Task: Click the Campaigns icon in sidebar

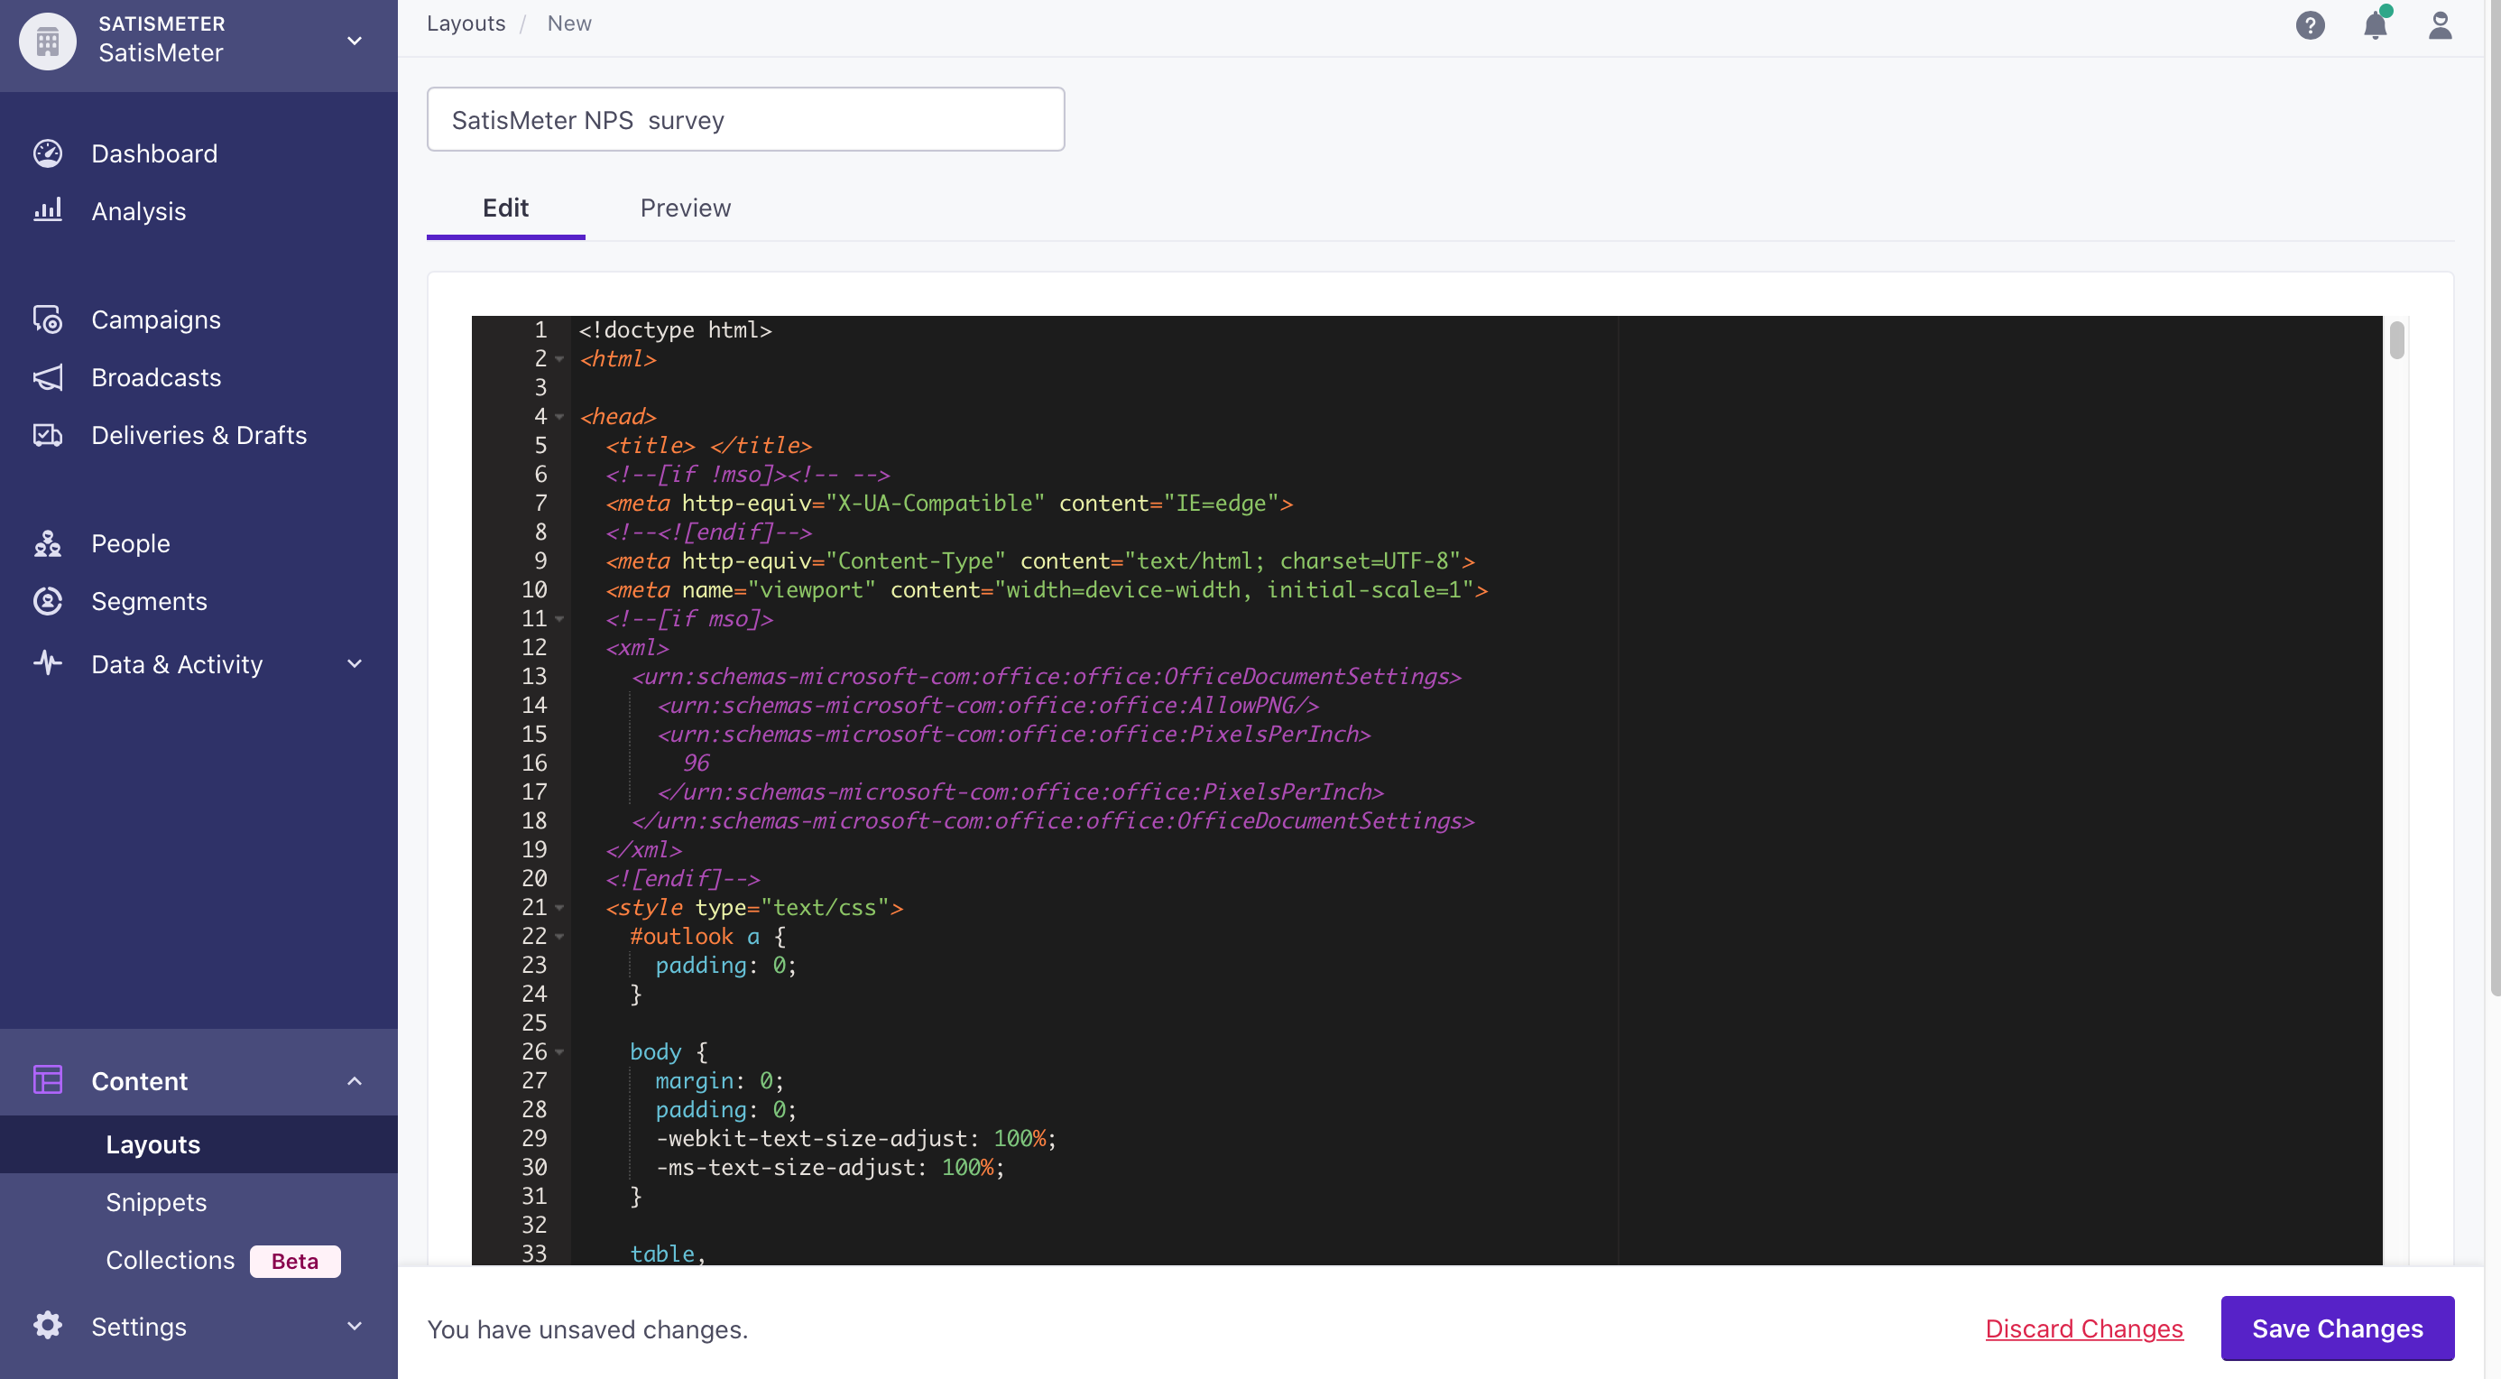Action: click(x=48, y=319)
